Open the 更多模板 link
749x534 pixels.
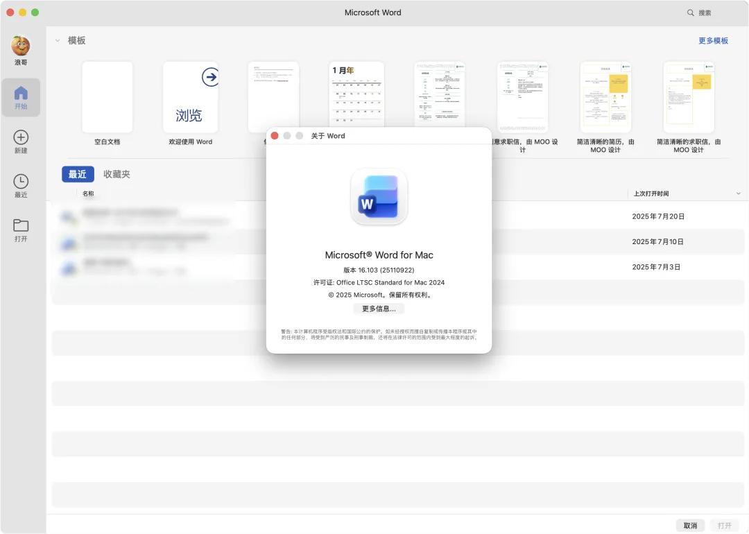[713, 41]
